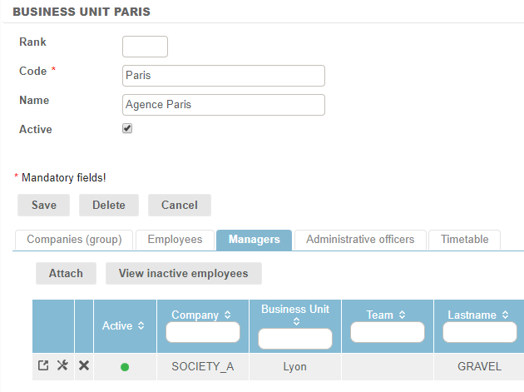Click the wrench tools icon in GRAVEL row
Image resolution: width=524 pixels, height=392 pixels.
pos(62,365)
